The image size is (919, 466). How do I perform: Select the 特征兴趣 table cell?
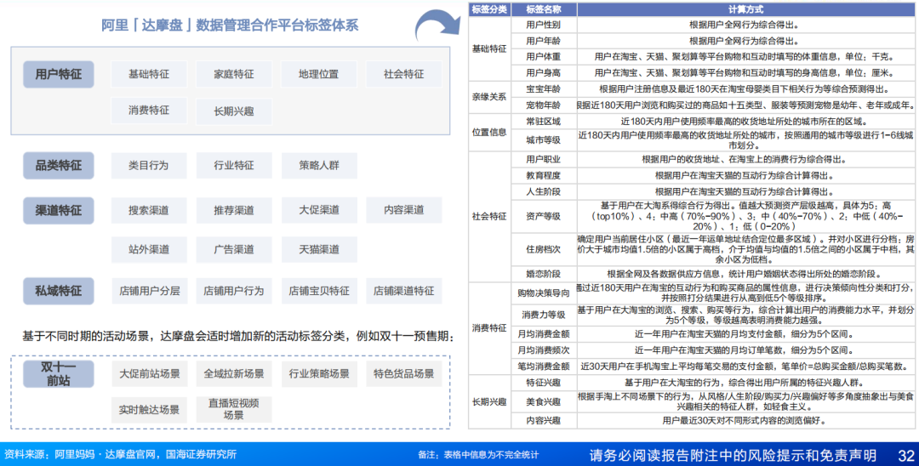click(543, 383)
